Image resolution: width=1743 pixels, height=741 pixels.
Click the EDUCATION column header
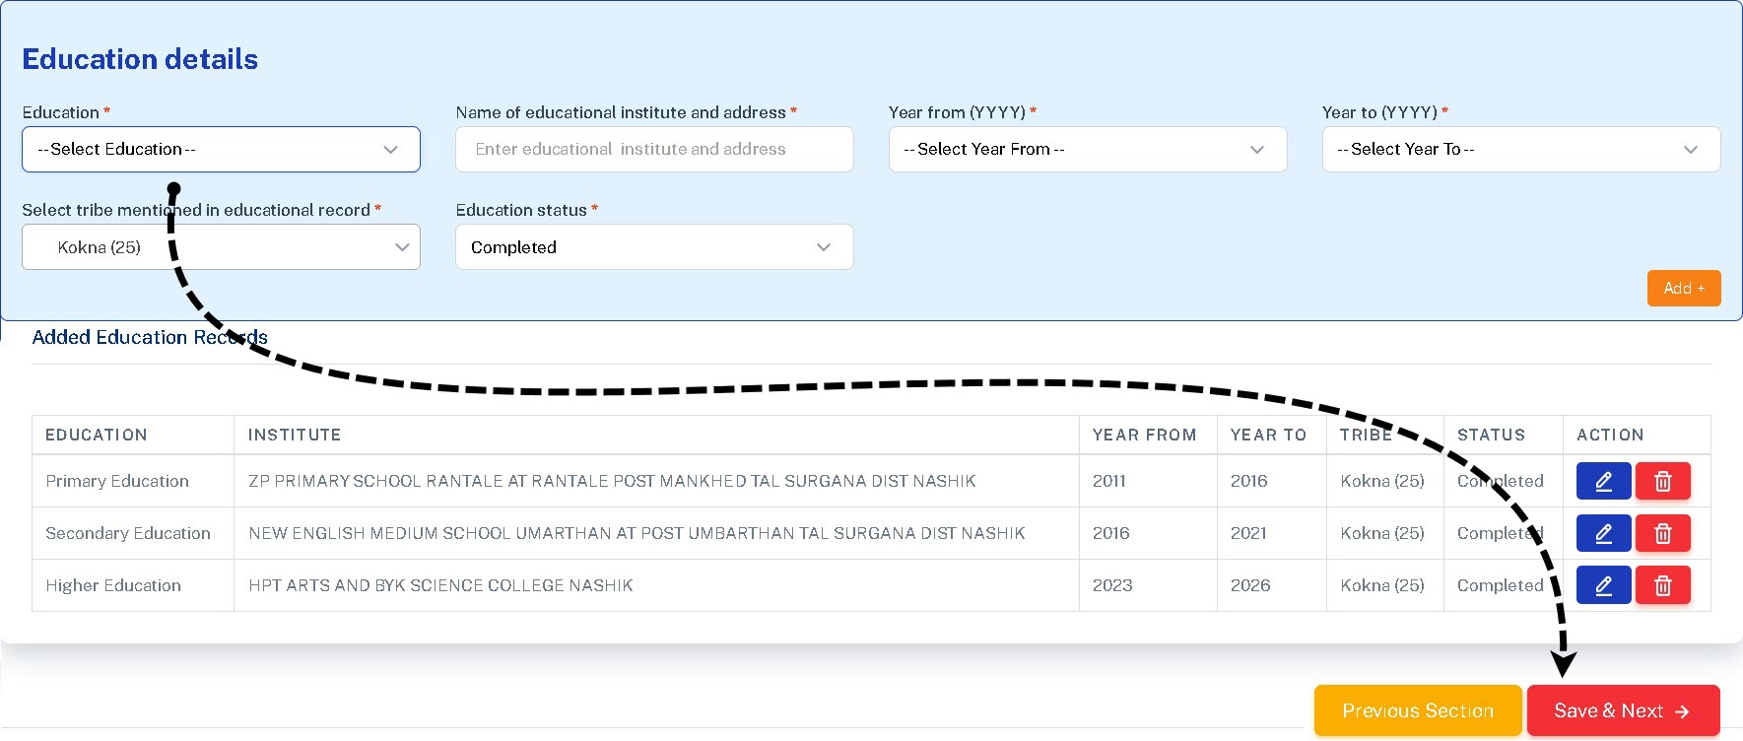(97, 435)
